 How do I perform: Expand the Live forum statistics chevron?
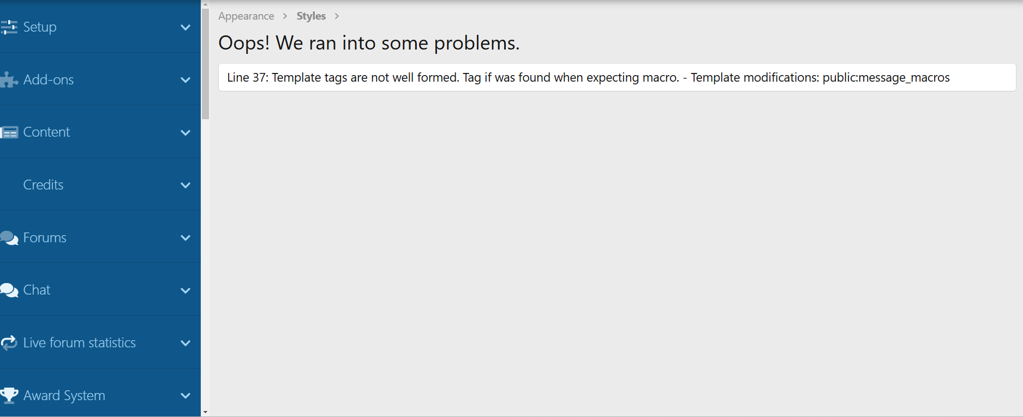186,343
